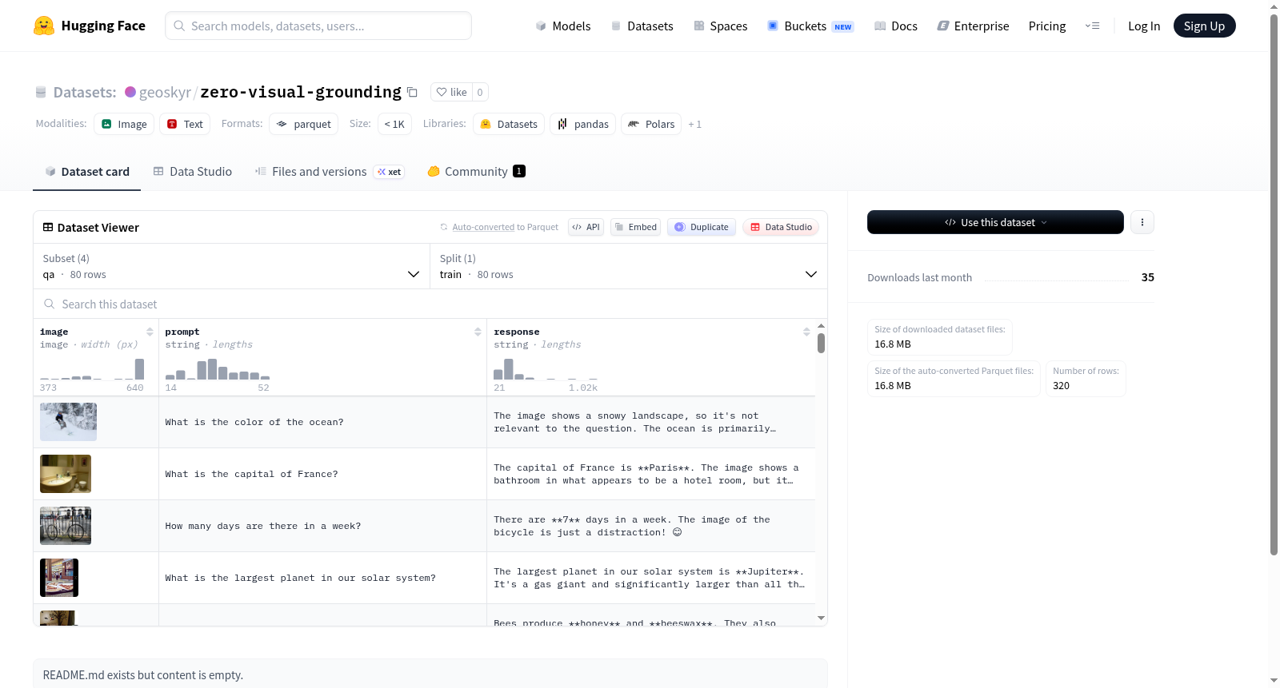Click the Sign Up button

point(1204,26)
